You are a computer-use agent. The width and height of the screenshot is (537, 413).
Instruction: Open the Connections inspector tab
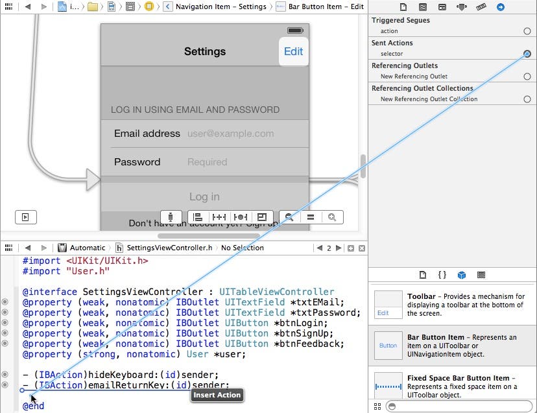(x=500, y=7)
